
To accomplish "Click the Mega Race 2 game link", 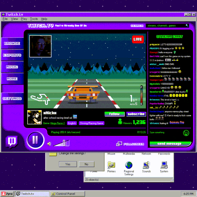I will pyautogui.click(x=57, y=123).
